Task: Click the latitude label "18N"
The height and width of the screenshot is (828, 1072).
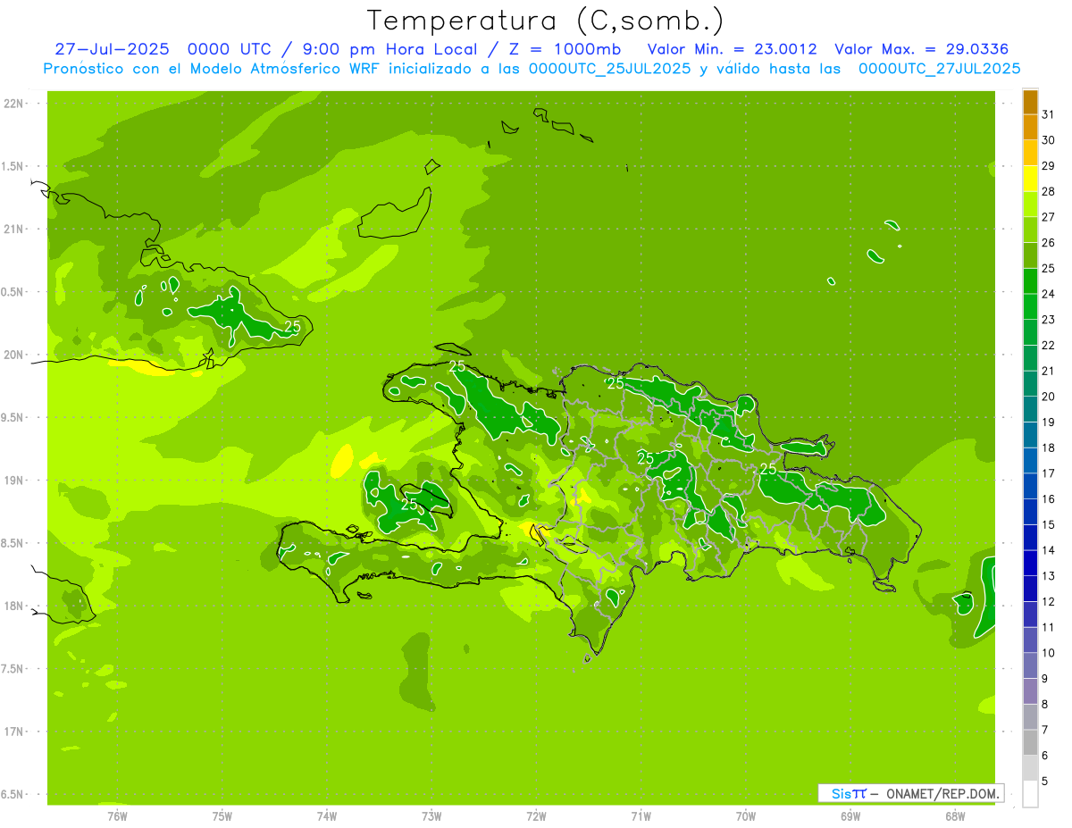Action: click(13, 606)
